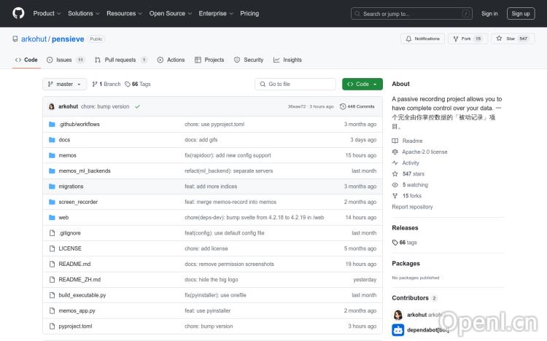
Task: Click the green check status icon
Action: (x=137, y=106)
